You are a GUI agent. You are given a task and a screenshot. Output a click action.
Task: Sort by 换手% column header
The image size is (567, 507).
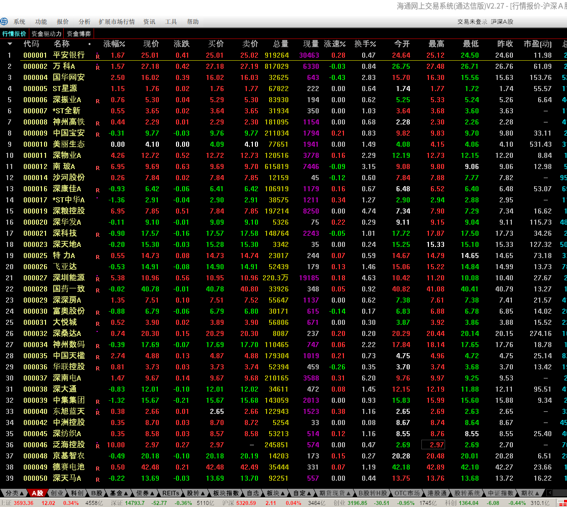pos(365,44)
